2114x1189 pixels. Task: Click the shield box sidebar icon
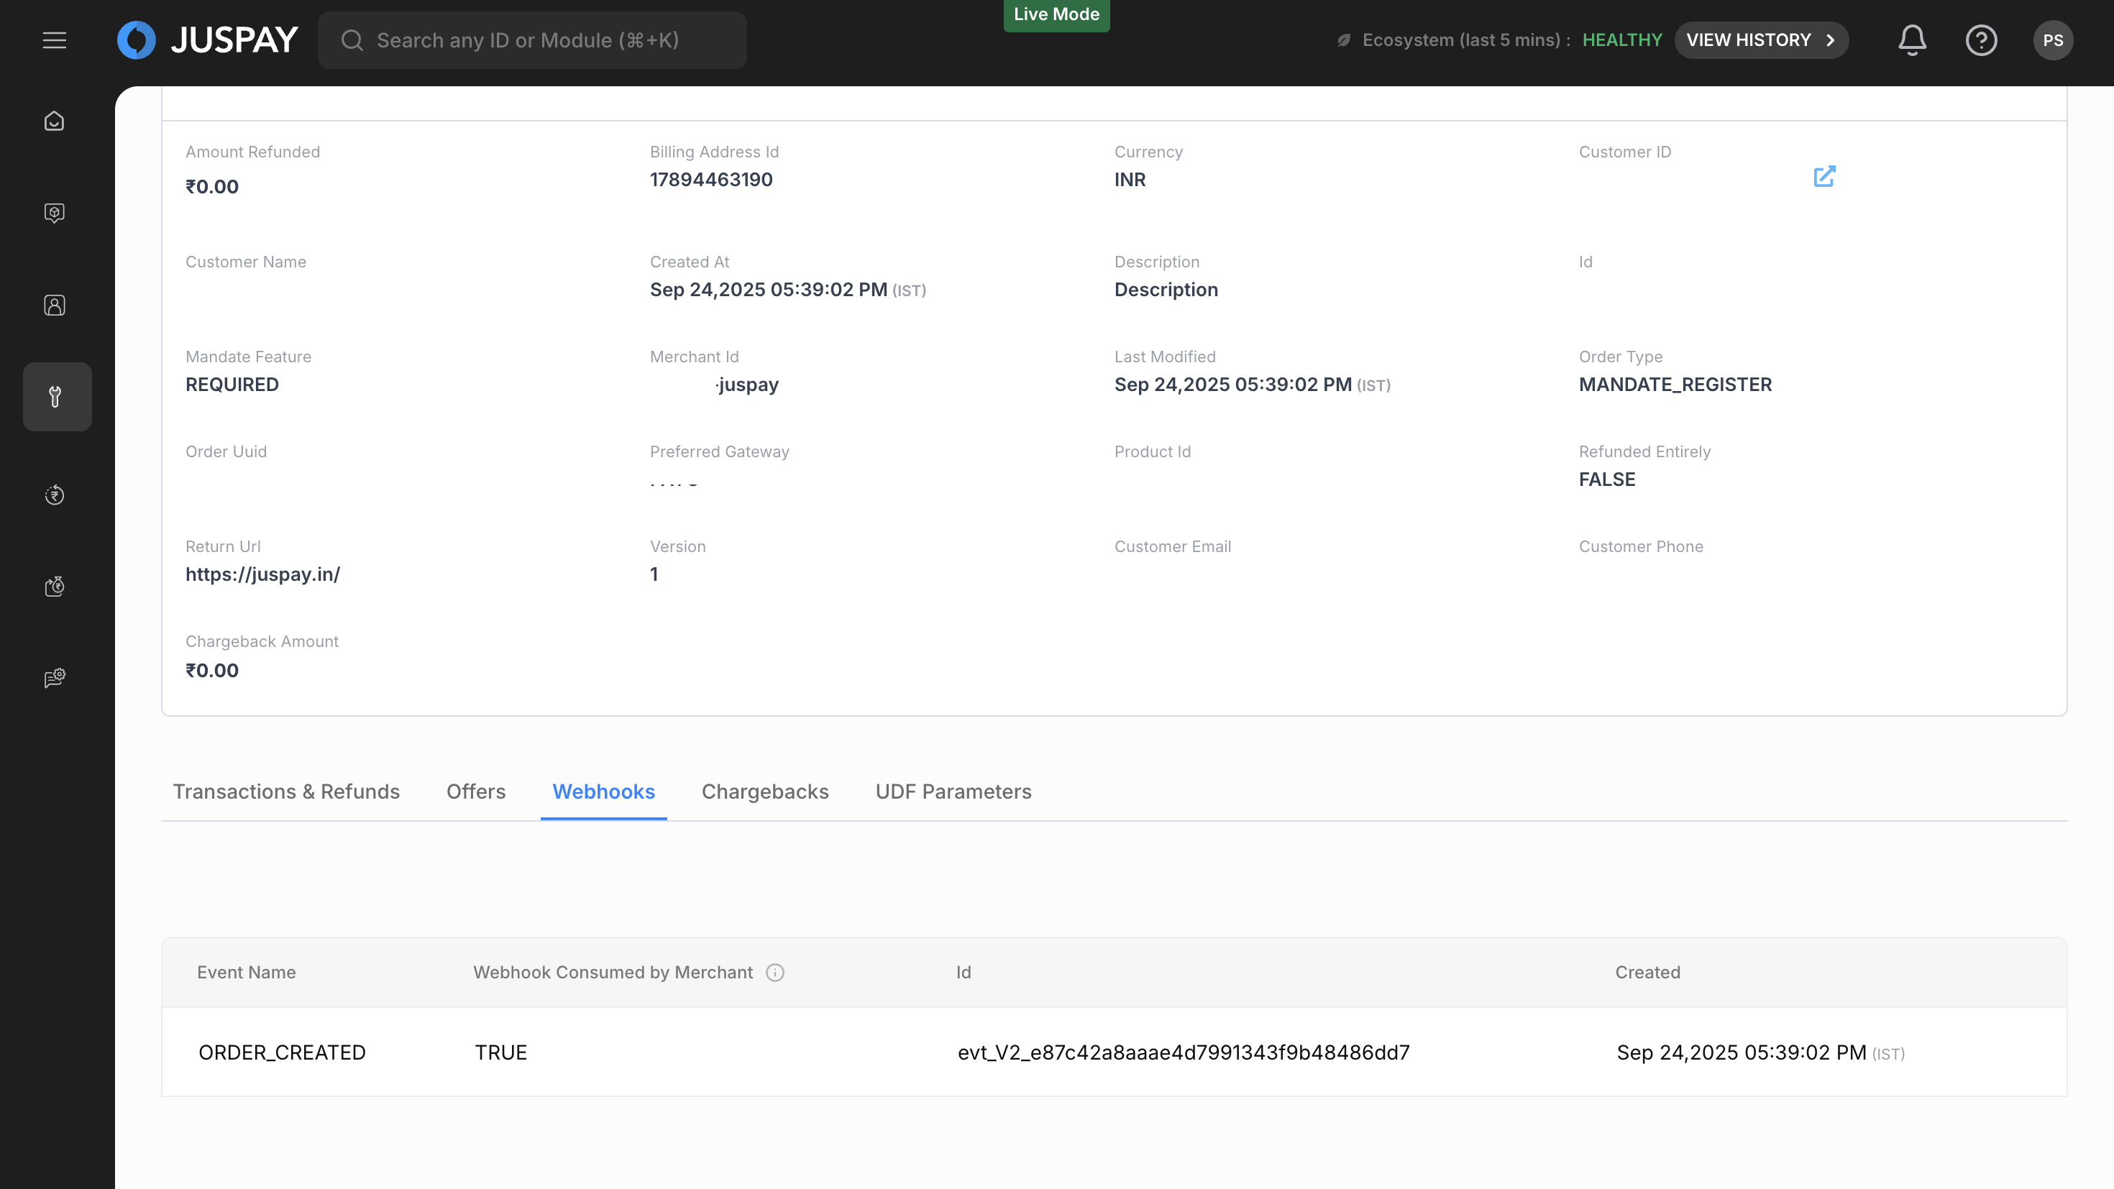point(54,214)
